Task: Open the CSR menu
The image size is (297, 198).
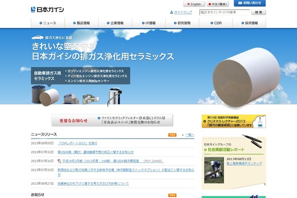Action: click(216, 23)
